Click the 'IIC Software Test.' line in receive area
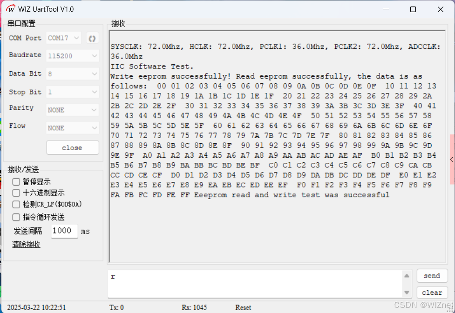Image resolution: width=455 pixels, height=313 pixels. click(152, 67)
